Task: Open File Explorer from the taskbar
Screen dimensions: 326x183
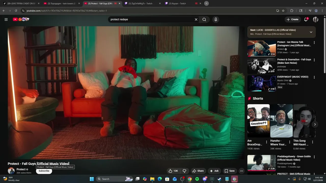Action: coord(152,179)
